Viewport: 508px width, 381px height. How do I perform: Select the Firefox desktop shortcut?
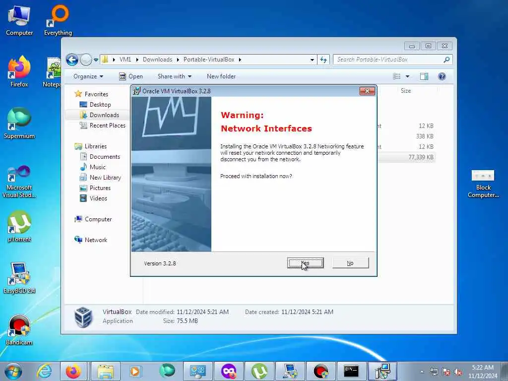[x=19, y=72]
